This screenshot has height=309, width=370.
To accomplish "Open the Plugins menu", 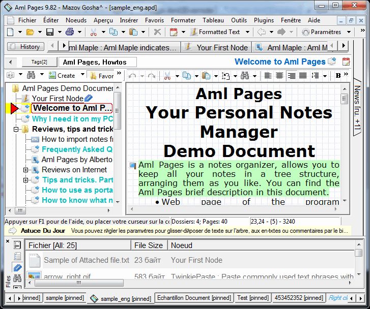I will (264, 20).
